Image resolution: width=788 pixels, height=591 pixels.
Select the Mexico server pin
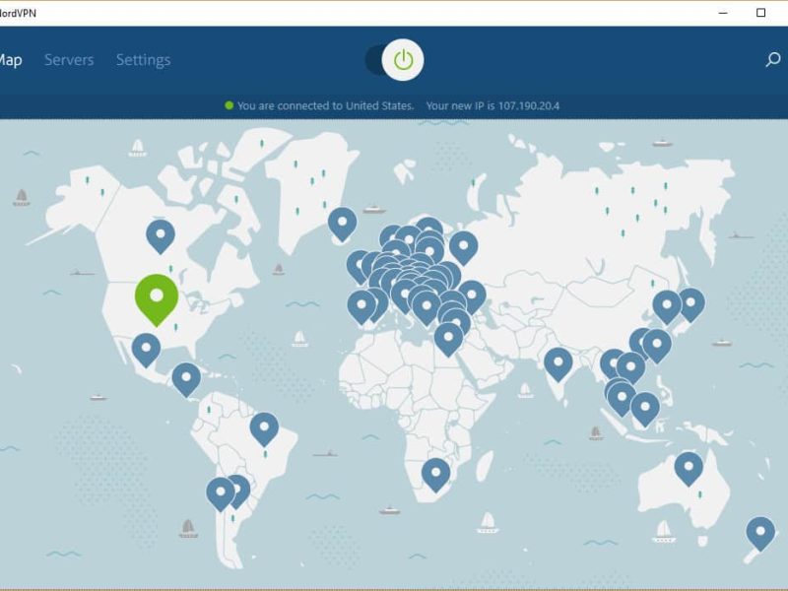(x=146, y=351)
